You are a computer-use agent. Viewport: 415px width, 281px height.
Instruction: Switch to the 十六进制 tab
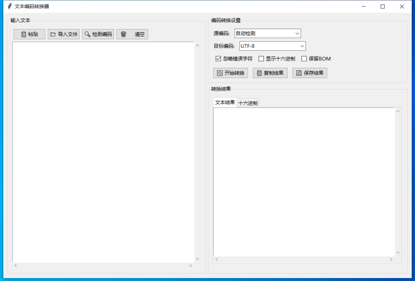tap(248, 103)
